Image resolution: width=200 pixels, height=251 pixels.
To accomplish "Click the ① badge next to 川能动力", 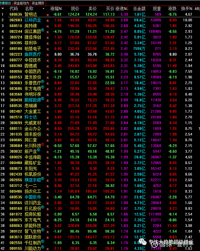I will tap(42, 247).
